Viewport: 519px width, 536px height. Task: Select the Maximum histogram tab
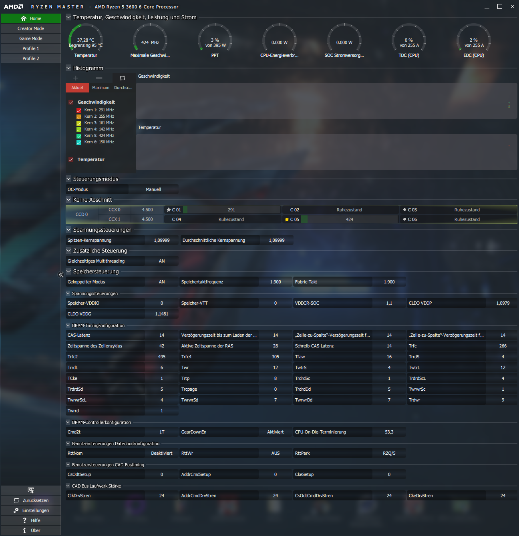click(101, 88)
